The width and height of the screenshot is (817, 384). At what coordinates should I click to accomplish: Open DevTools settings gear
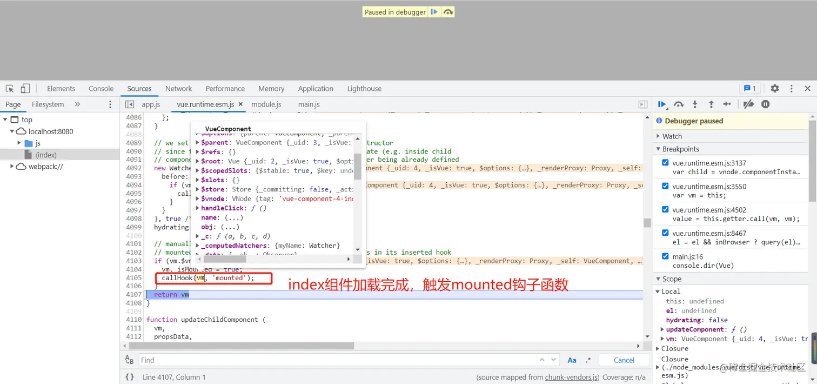[x=775, y=89]
